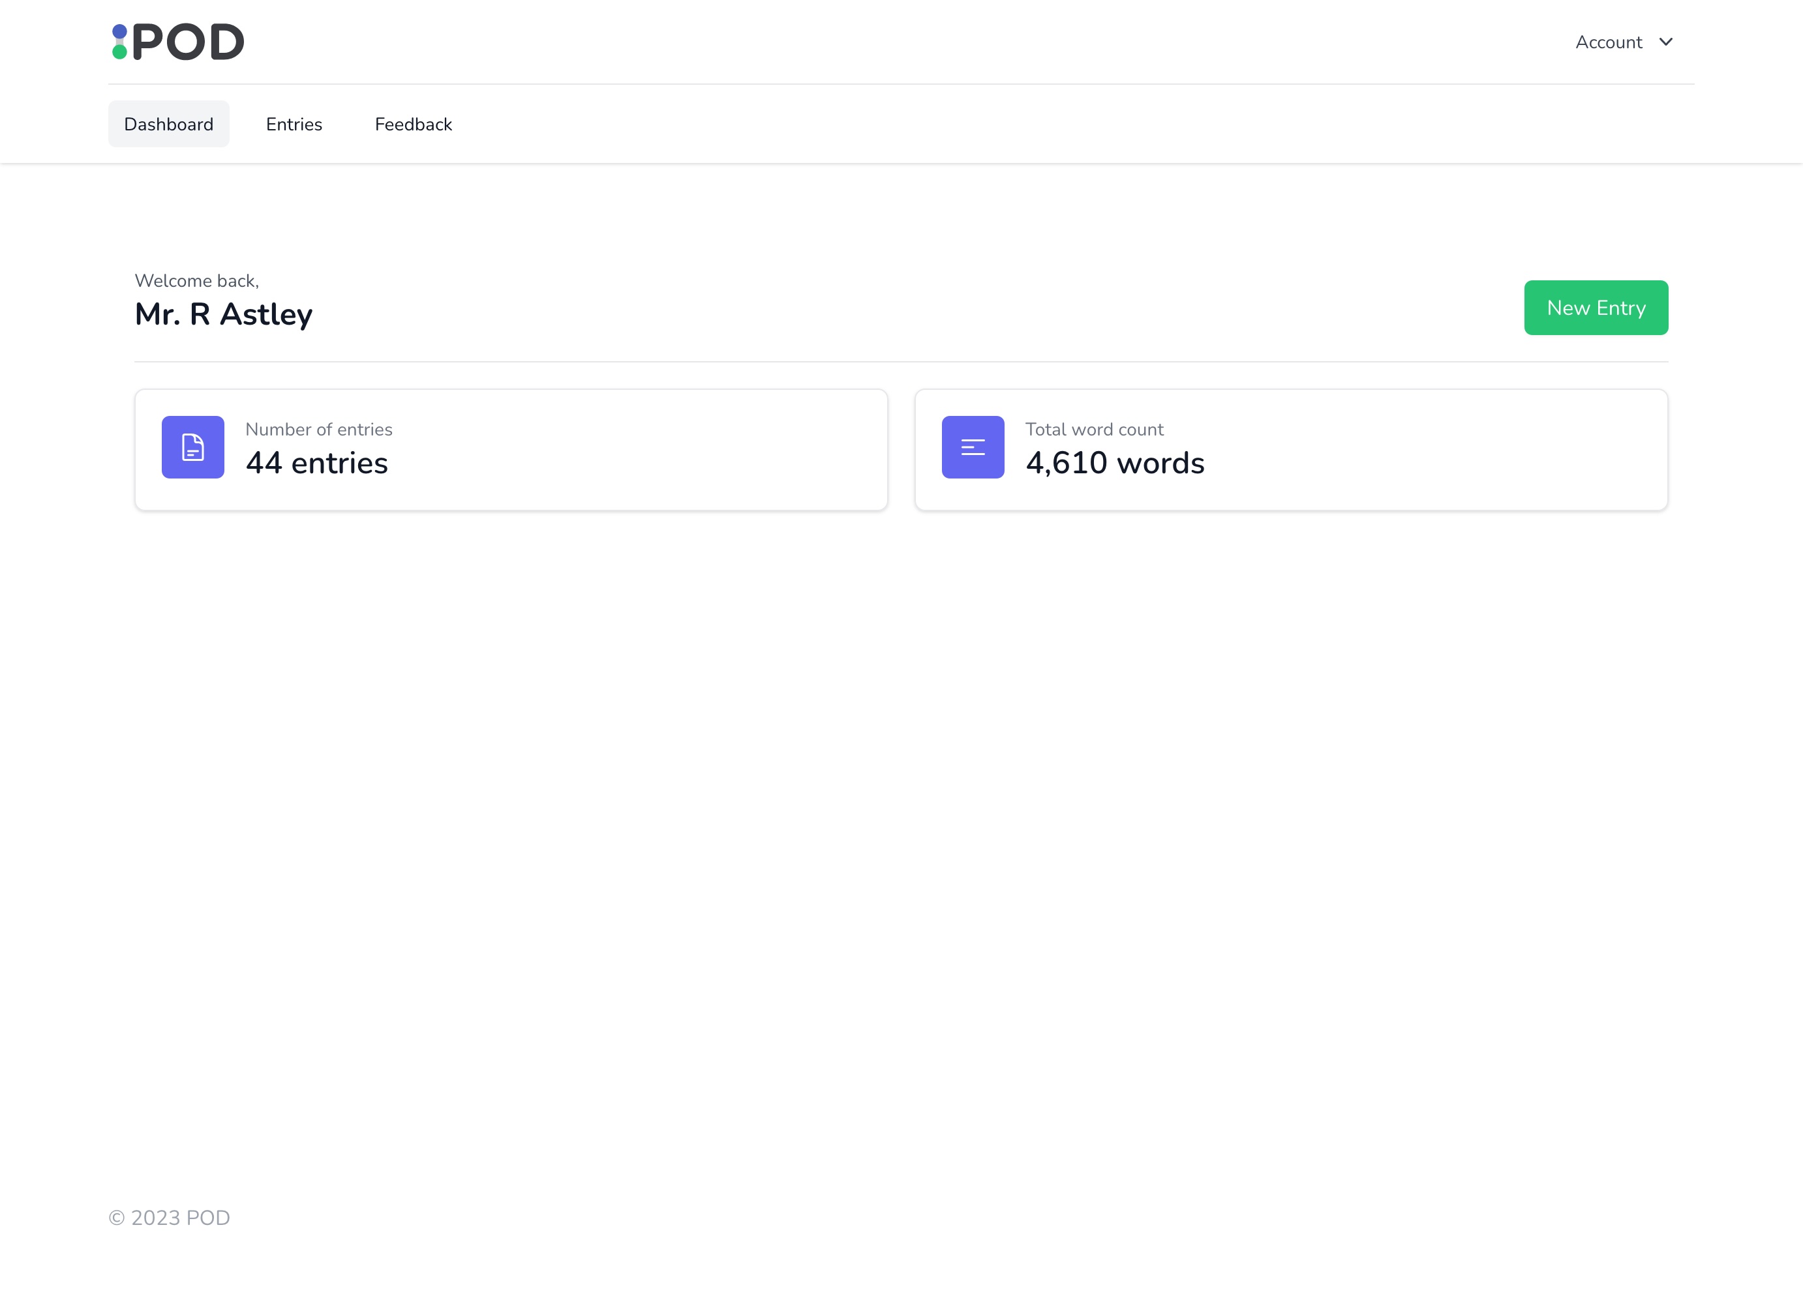The image size is (1803, 1296).
Task: Expand the Account chevron arrow
Action: coord(1666,42)
